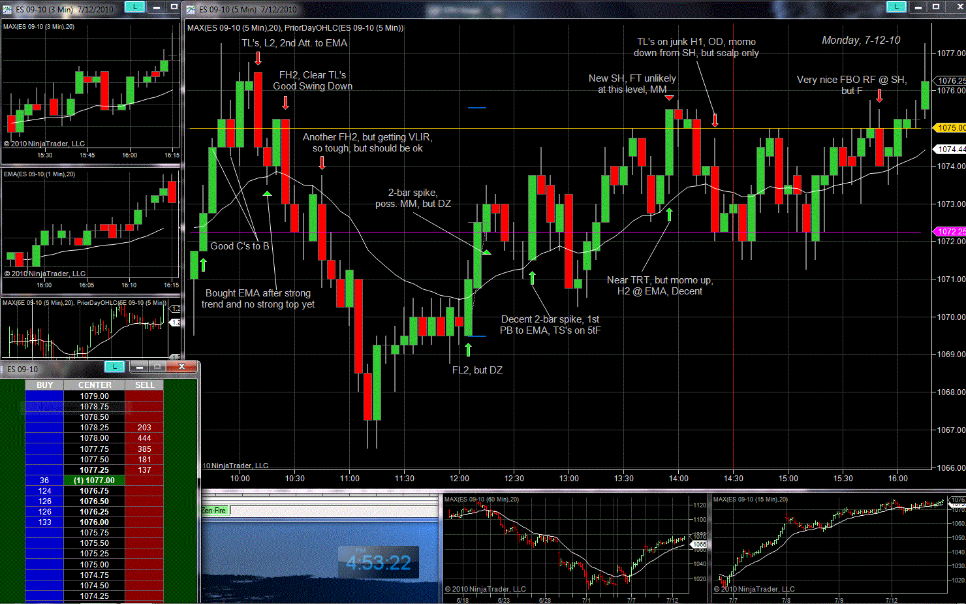Select the magenta 1072.25 price marker
This screenshot has height=604, width=966.
coord(950,232)
